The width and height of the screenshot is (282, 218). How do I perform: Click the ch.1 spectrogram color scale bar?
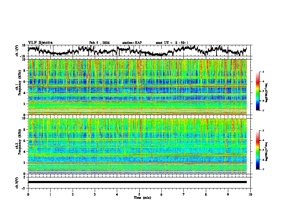pos(258,91)
